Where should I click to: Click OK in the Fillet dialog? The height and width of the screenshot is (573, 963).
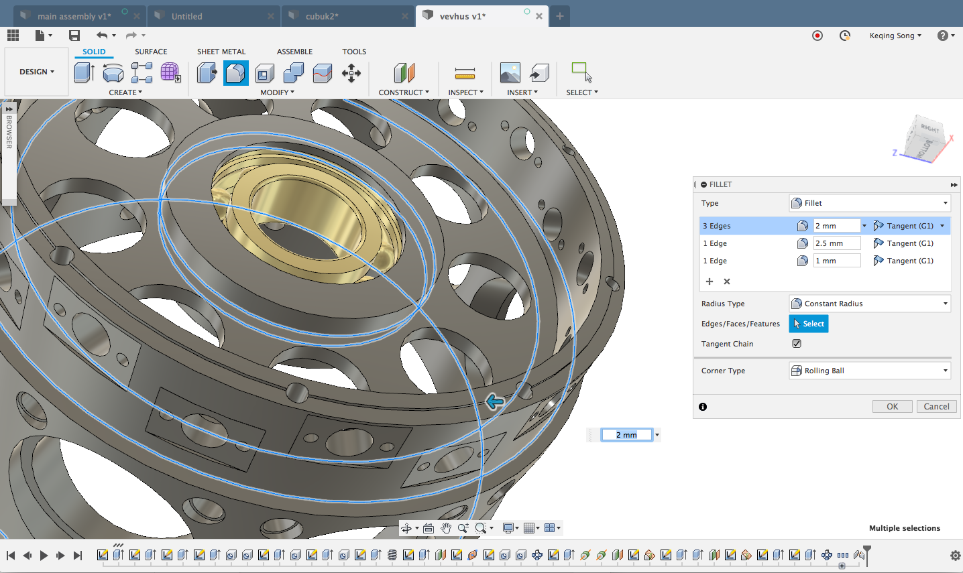(892, 406)
